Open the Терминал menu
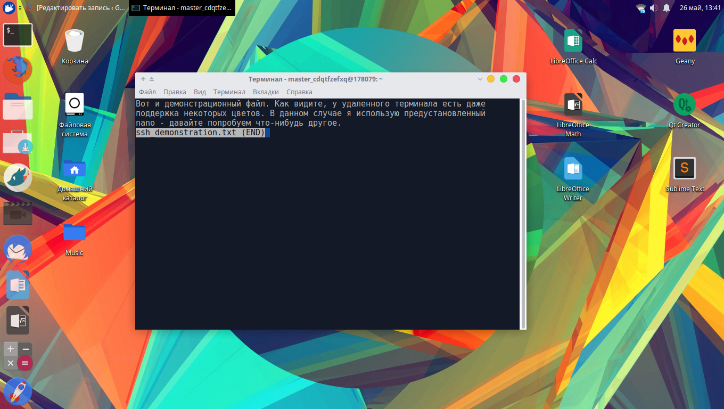The width and height of the screenshot is (724, 409). tap(229, 92)
